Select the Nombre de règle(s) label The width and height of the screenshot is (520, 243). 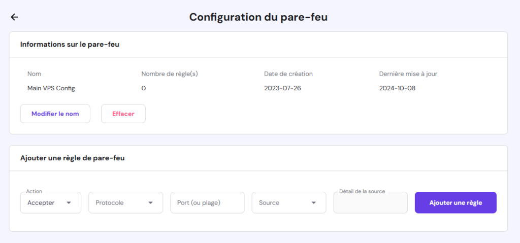click(x=170, y=74)
